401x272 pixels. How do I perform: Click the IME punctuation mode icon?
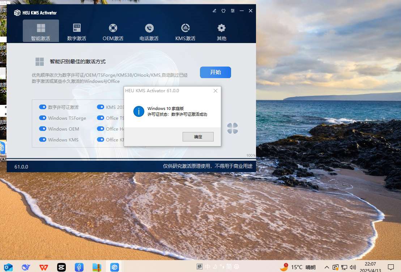pyautogui.click(x=222, y=267)
